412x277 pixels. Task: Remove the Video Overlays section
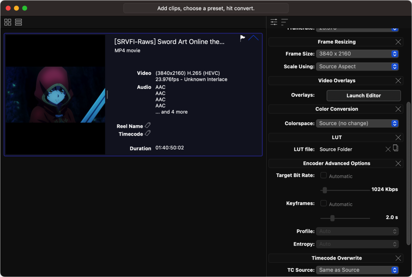click(x=398, y=81)
